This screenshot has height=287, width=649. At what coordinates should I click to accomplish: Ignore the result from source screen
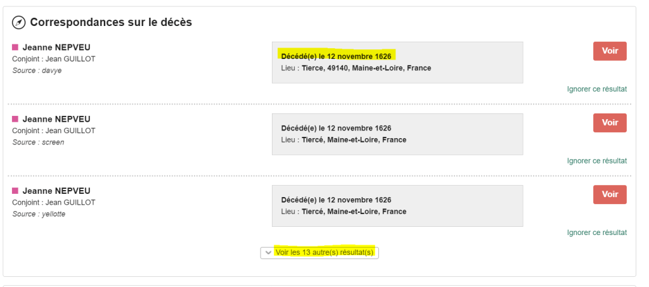coord(596,161)
